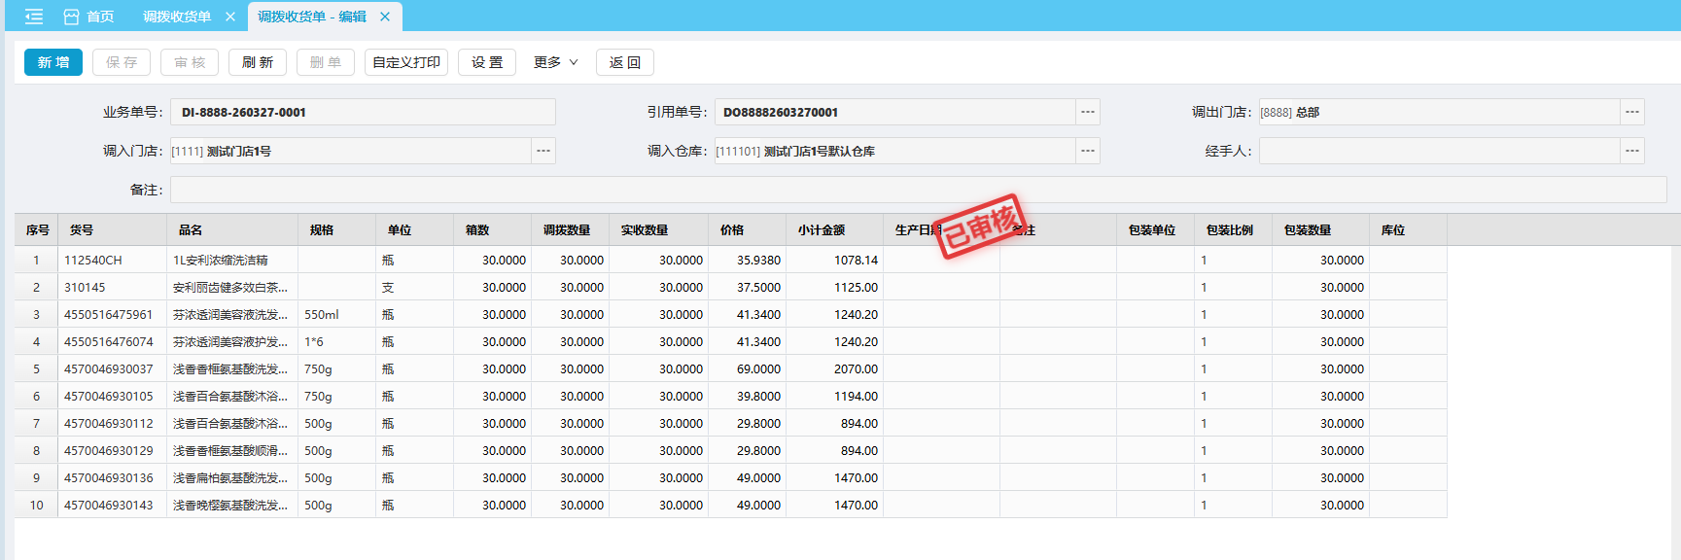The width and height of the screenshot is (1681, 560).
Task: Close the 调拨收货单 tab
Action: (230, 17)
